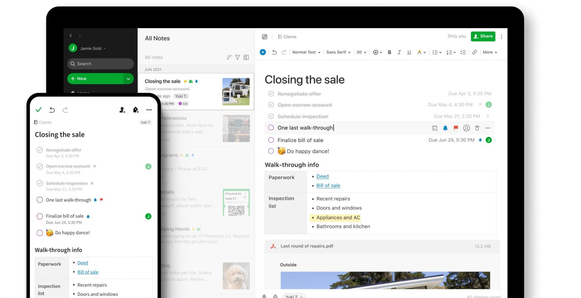Tap redo arrow on phone toolbar
Screen dimensions: 581x298
pos(65,110)
